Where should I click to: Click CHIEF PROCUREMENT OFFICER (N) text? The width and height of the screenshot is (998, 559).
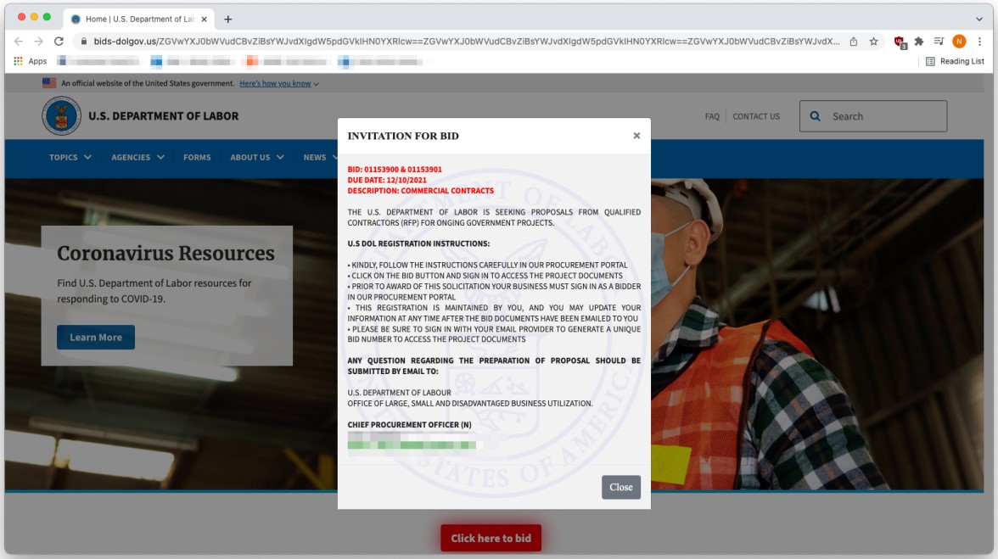pyautogui.click(x=409, y=425)
